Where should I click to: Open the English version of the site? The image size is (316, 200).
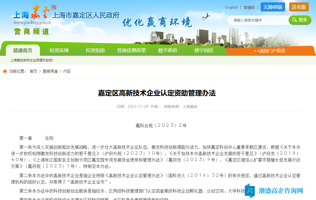(x=231, y=7)
